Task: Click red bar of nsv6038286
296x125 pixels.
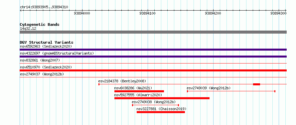Action: (x=139, y=91)
